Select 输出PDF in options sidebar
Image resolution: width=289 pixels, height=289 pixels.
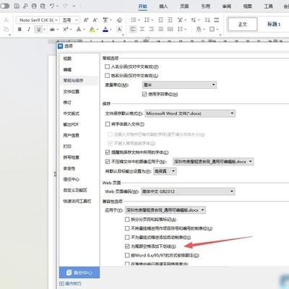pyautogui.click(x=71, y=124)
